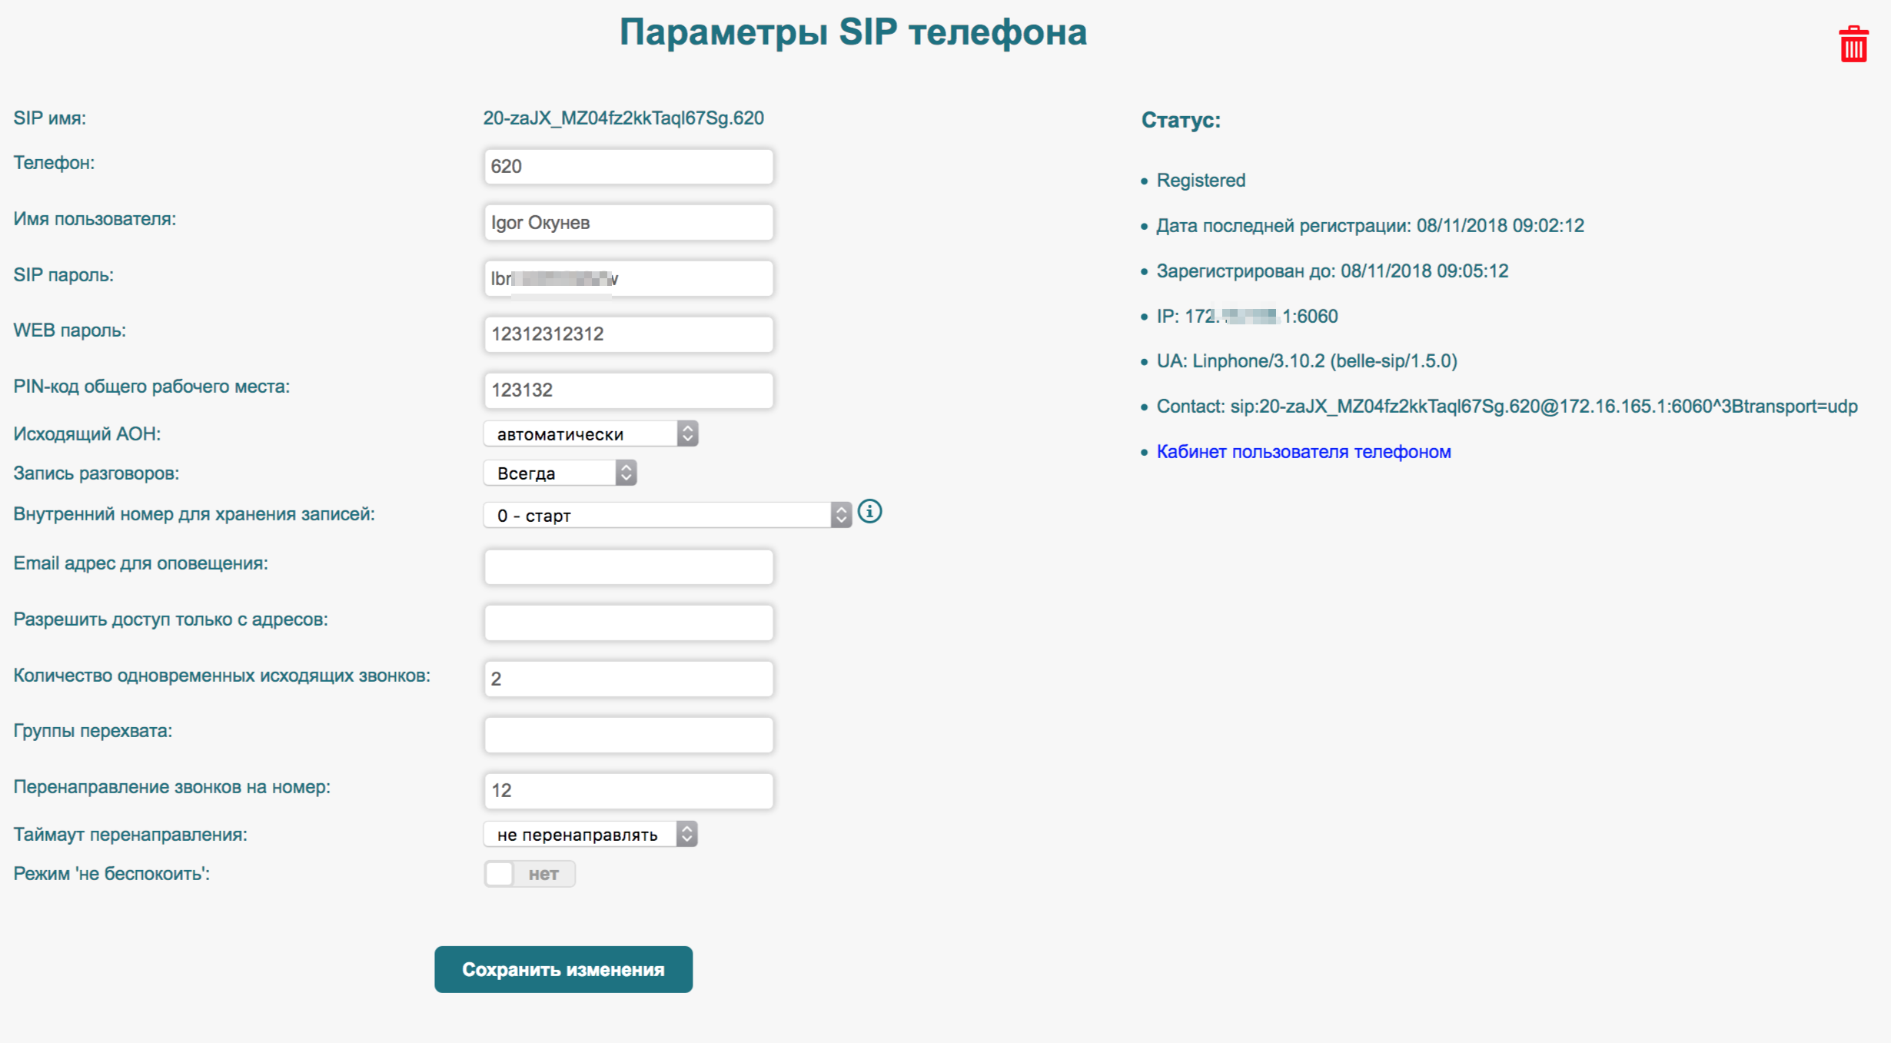Click the Телефон input field
The height and width of the screenshot is (1043, 1891).
628,167
